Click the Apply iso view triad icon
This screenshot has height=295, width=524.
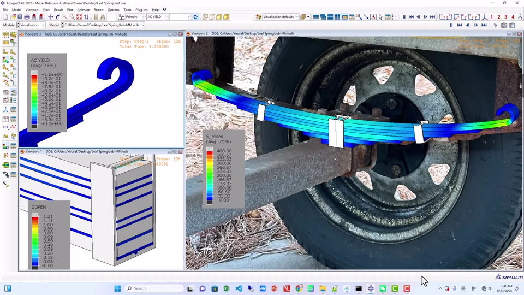tap(485, 17)
